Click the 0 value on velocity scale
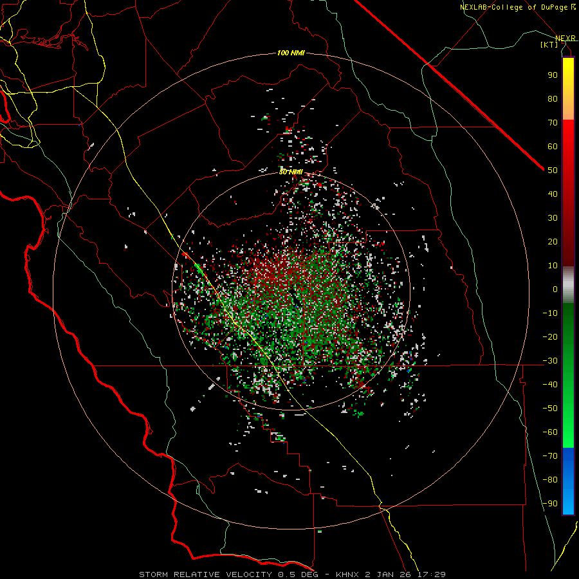This screenshot has width=579, height=579. (555, 289)
